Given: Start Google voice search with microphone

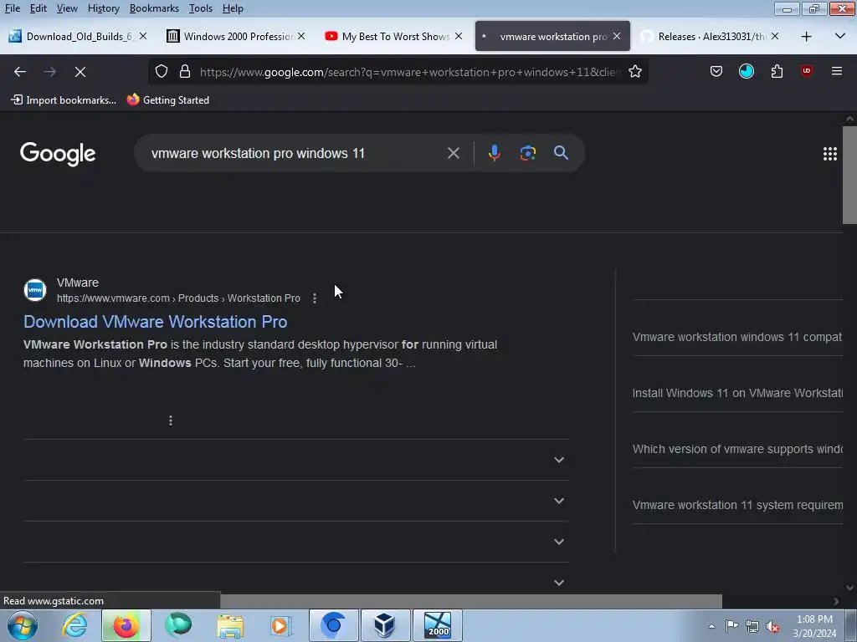Looking at the screenshot, I should coord(494,153).
